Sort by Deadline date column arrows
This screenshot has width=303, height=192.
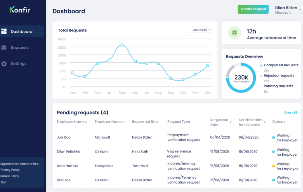(265, 122)
